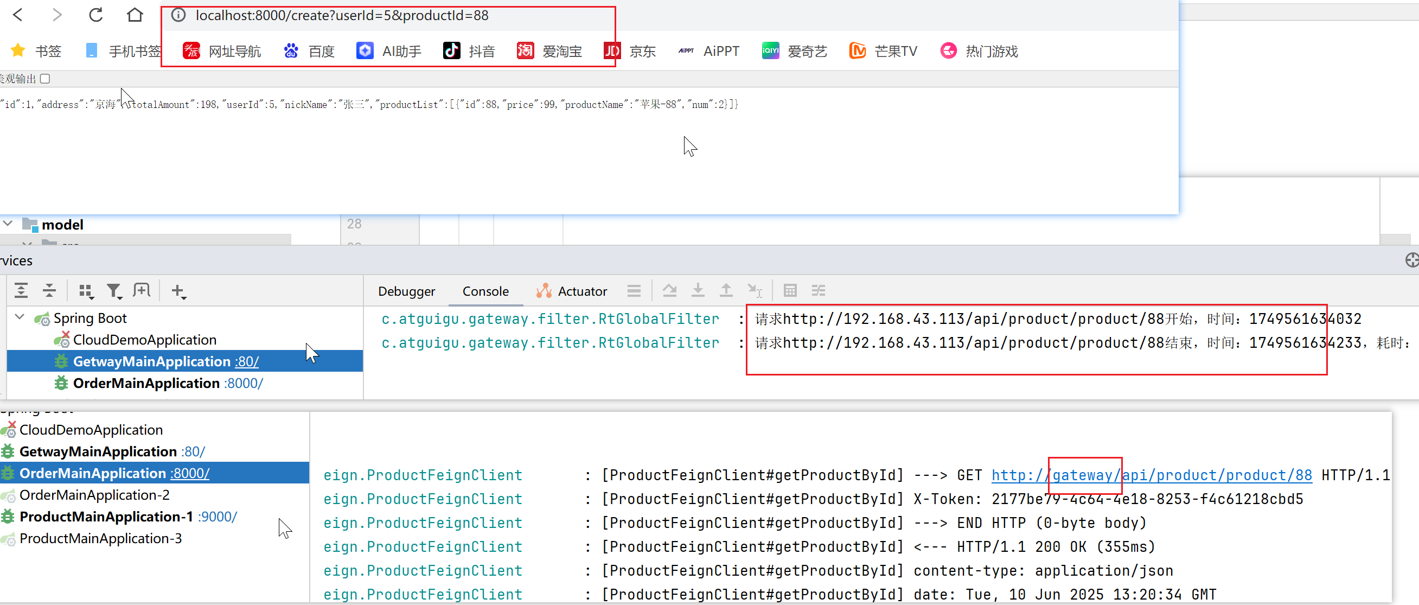Image resolution: width=1419 pixels, height=605 pixels.
Task: Select highlighted OrderMainApplication in lower tree
Action: (93, 473)
